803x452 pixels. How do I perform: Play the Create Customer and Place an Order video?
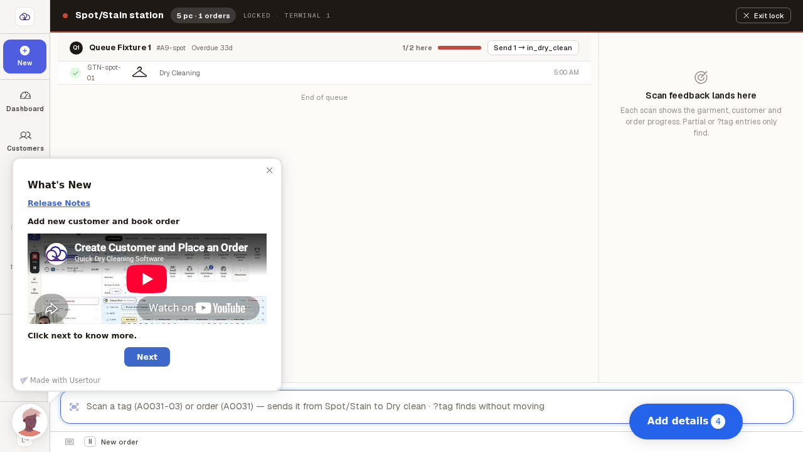pyautogui.click(x=147, y=279)
